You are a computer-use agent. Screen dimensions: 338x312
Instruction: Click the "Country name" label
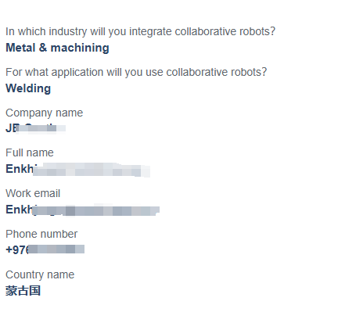tap(40, 274)
